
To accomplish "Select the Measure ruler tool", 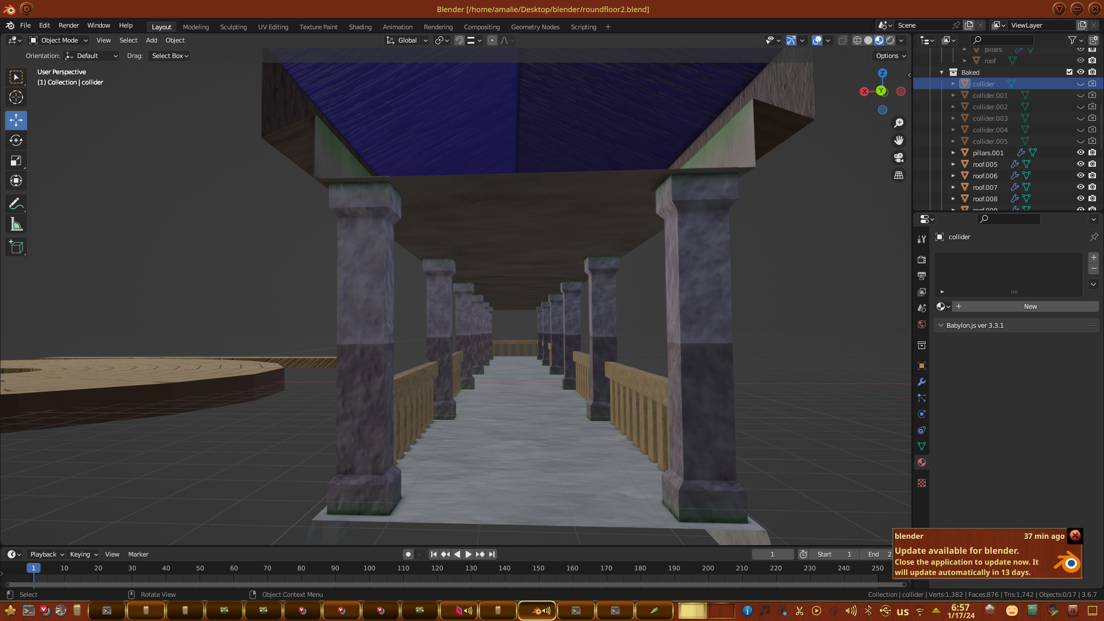I will pyautogui.click(x=16, y=224).
